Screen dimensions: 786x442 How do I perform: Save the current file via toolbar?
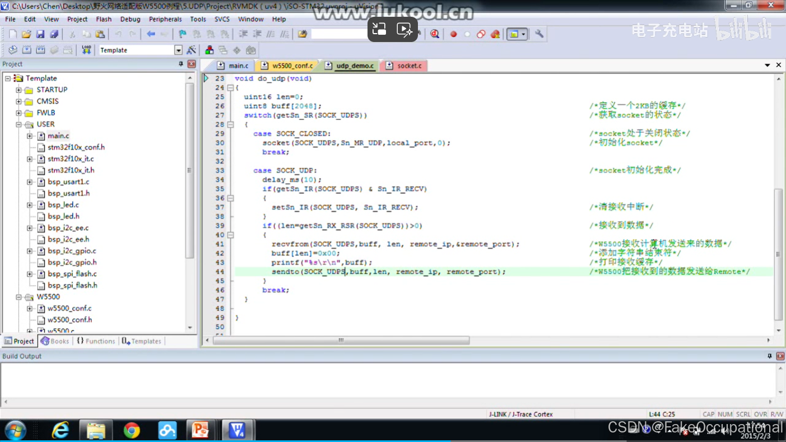[x=40, y=34]
